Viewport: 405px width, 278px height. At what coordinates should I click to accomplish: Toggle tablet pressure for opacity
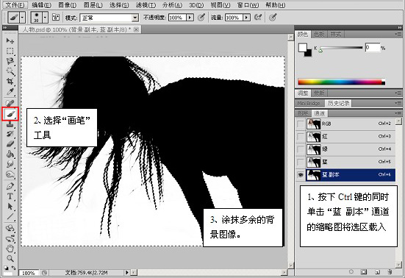(201, 18)
